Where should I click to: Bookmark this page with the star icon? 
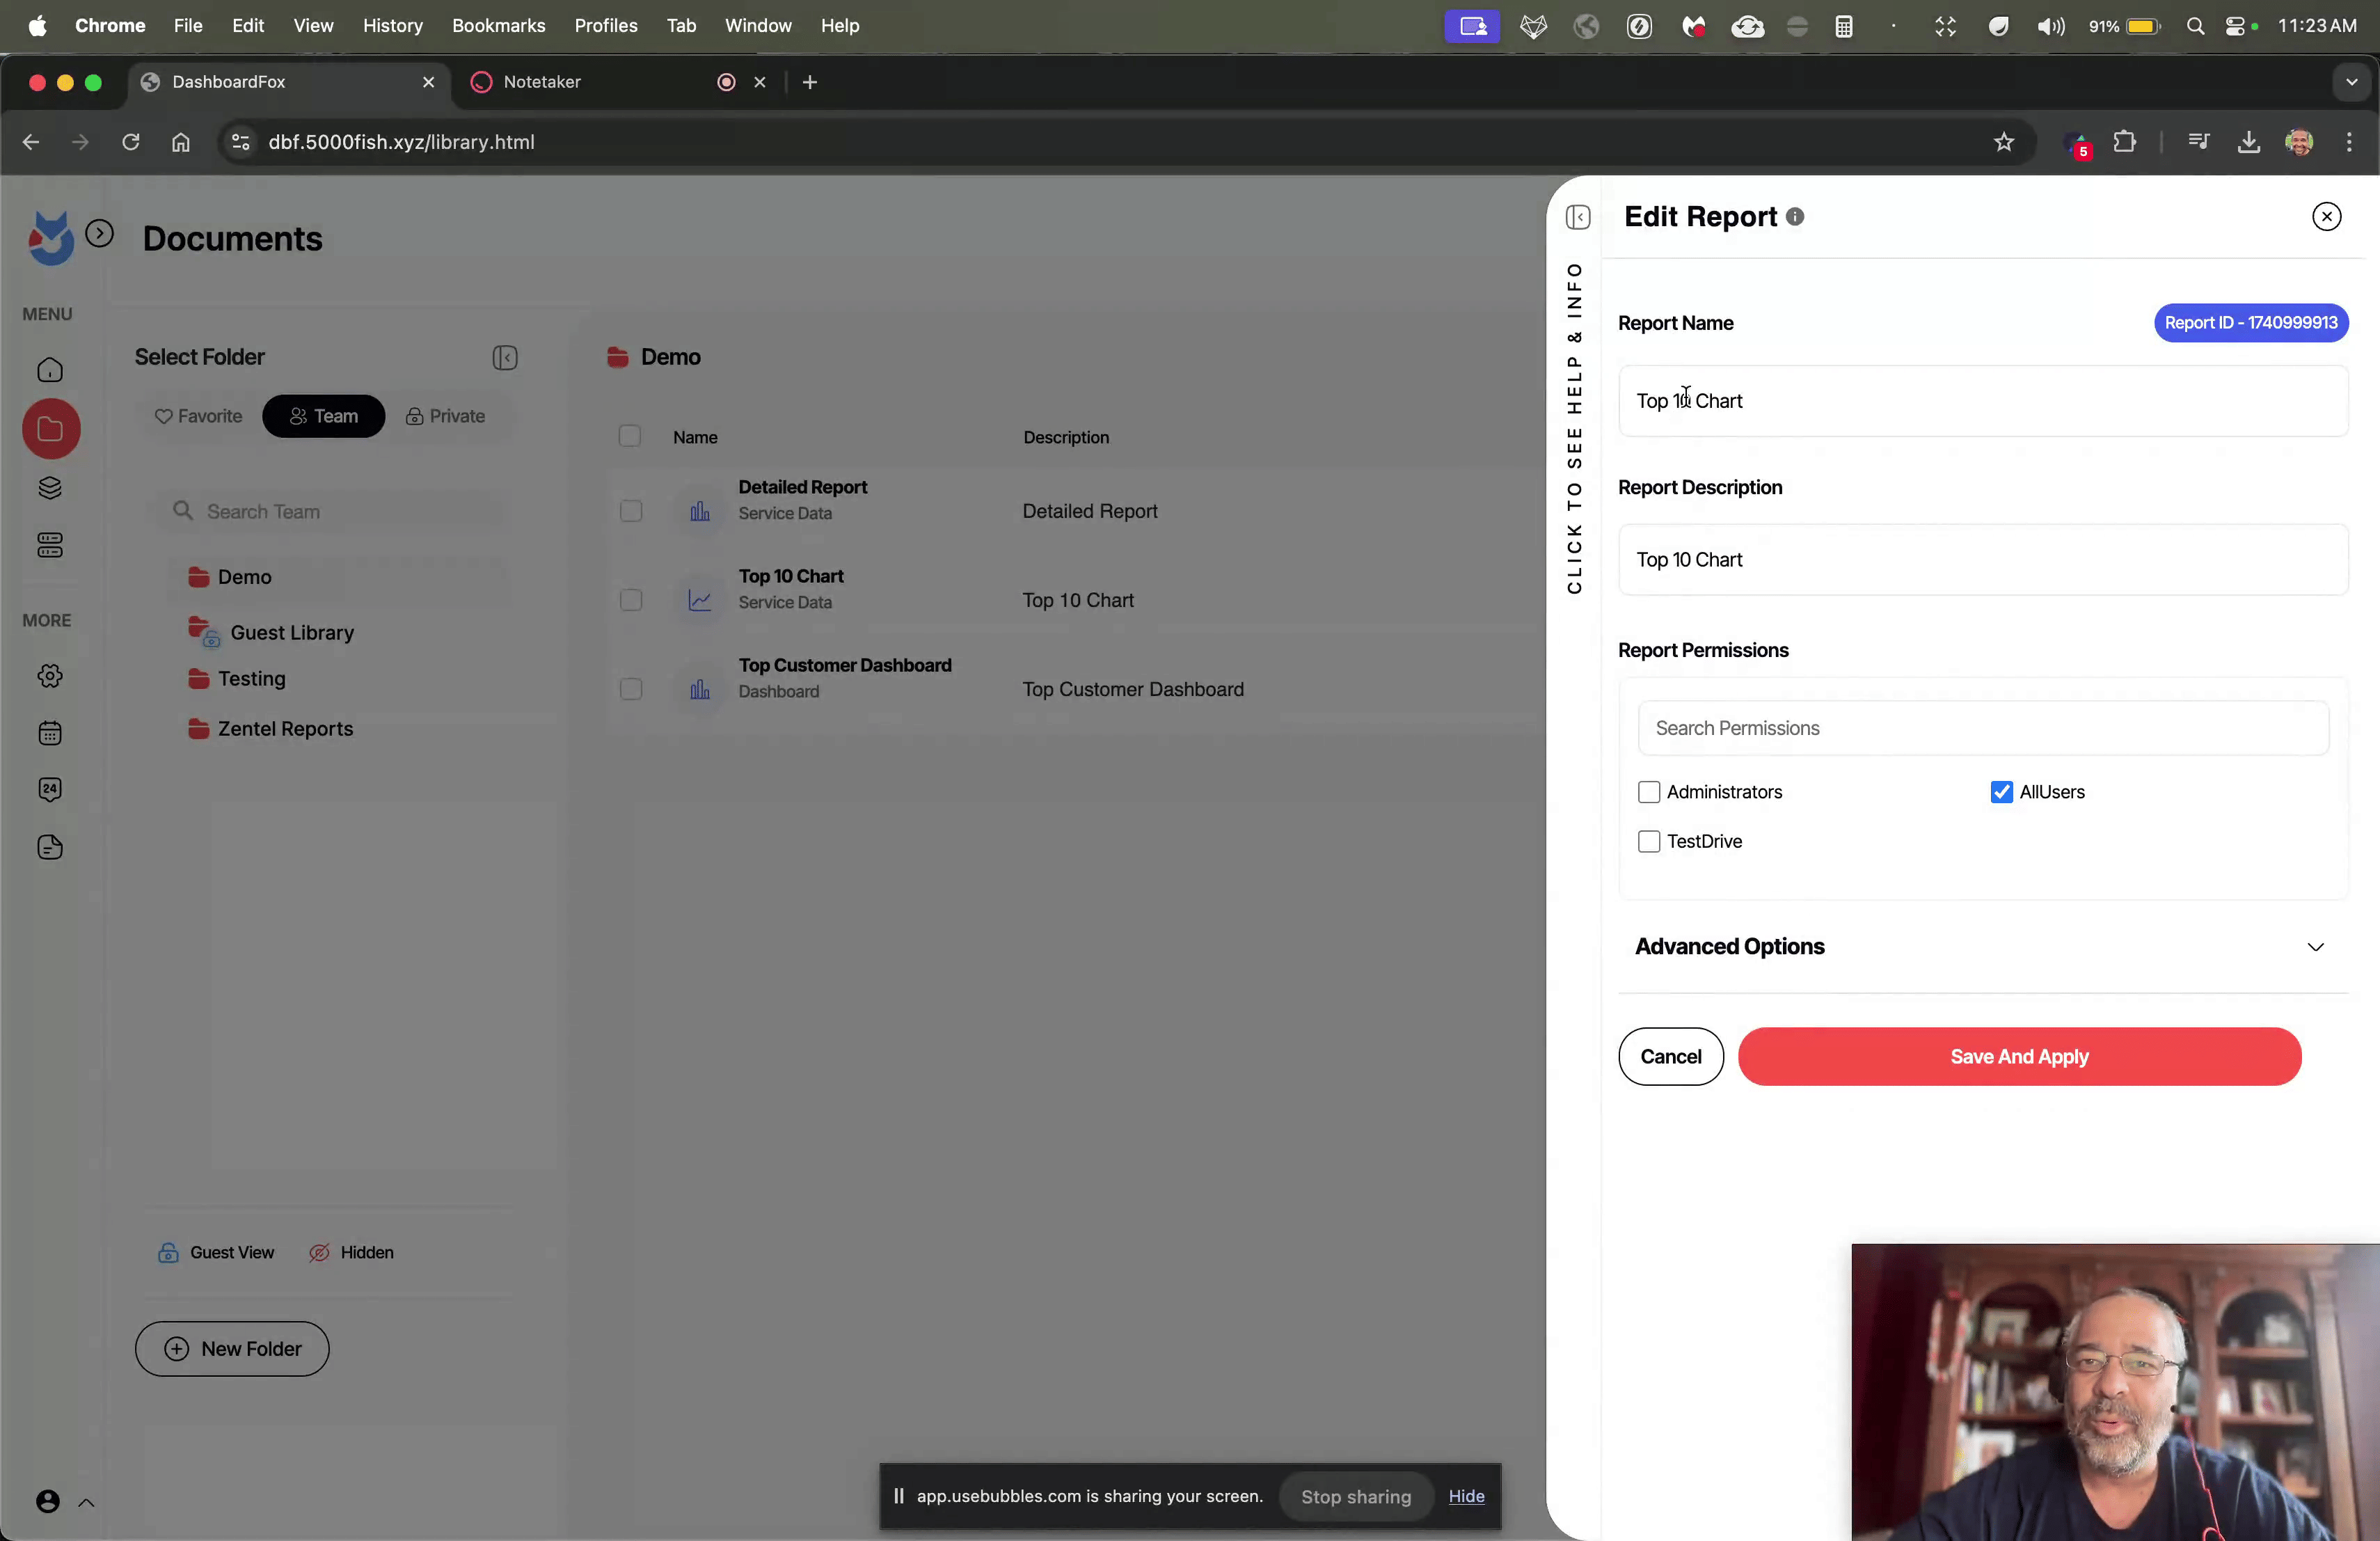[x=2003, y=142]
